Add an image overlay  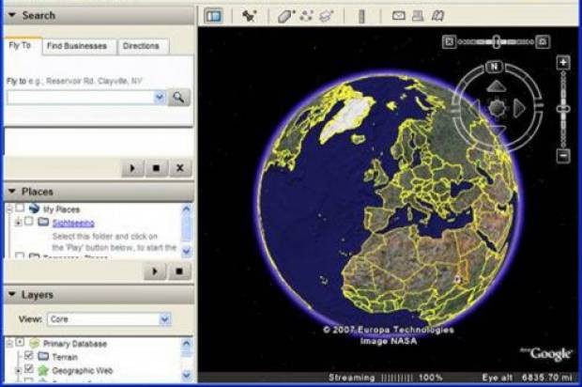click(x=327, y=16)
